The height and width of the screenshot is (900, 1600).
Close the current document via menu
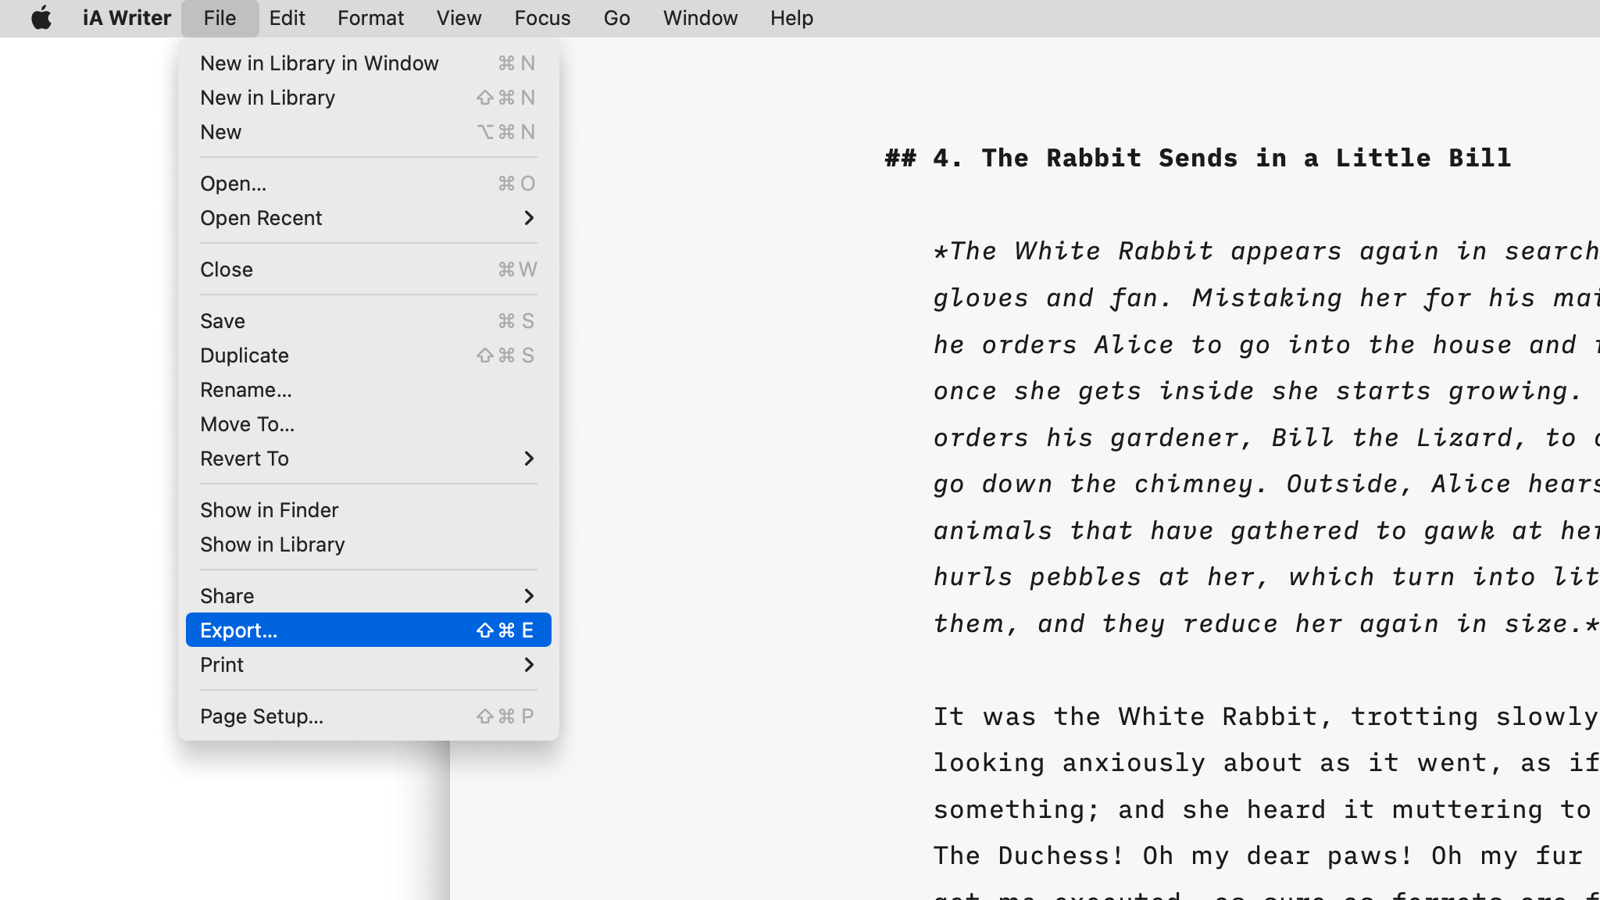pos(226,270)
